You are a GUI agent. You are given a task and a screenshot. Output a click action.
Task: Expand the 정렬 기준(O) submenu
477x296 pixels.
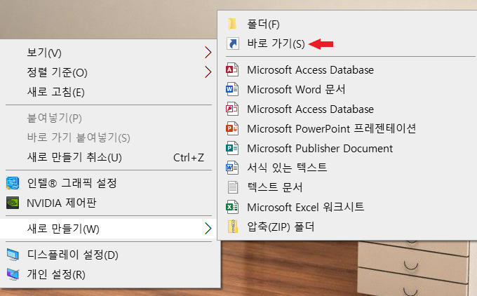tap(108, 72)
